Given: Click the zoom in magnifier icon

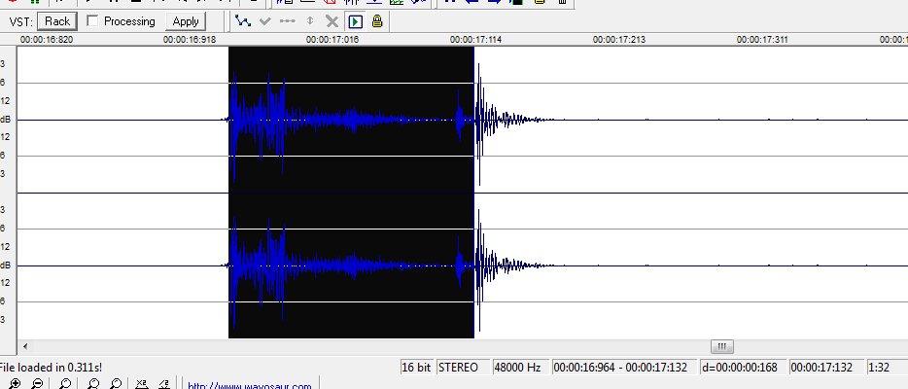Looking at the screenshot, I should pos(15,384).
